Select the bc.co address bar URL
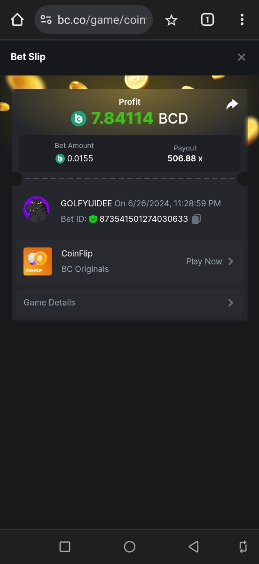Viewport: 259px width, 564px height. tap(102, 20)
